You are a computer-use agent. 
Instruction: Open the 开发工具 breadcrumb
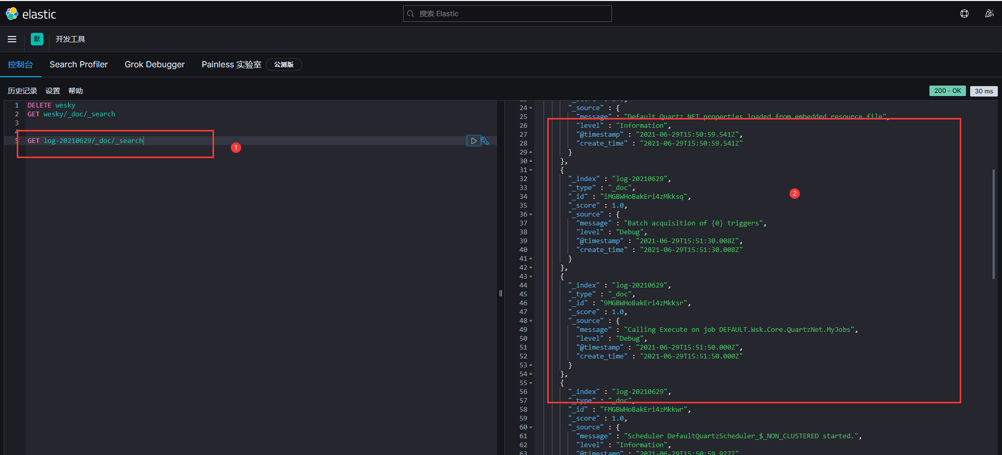(70, 39)
